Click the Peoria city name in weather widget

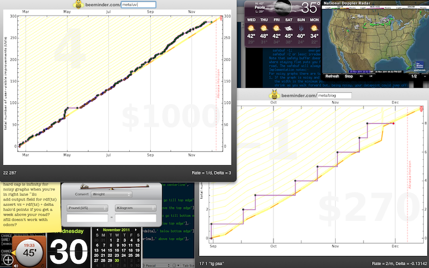click(260, 8)
